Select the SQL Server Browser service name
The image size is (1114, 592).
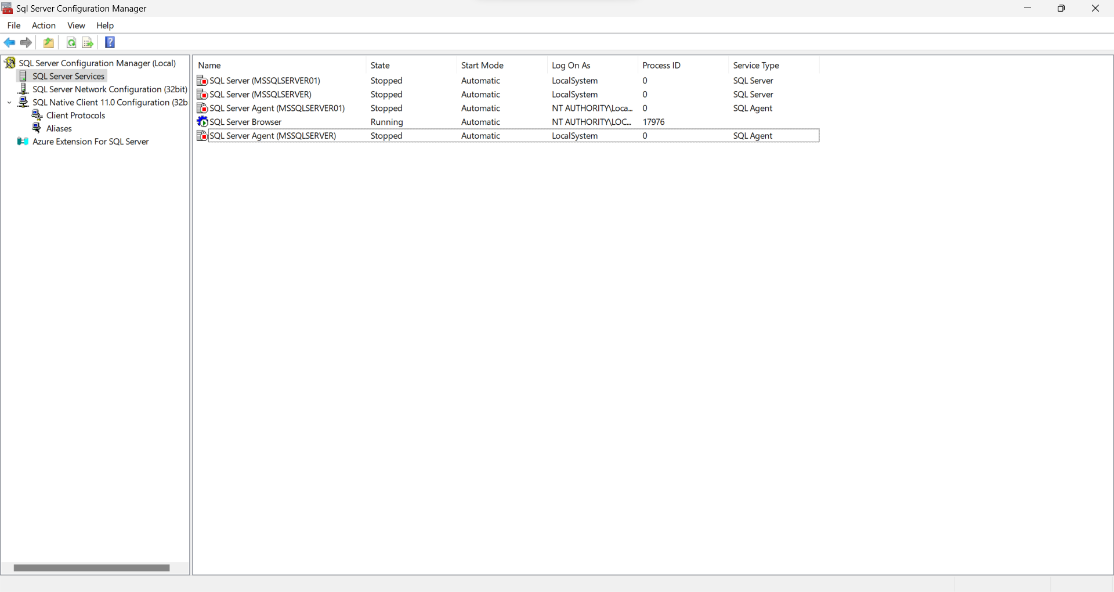click(245, 122)
